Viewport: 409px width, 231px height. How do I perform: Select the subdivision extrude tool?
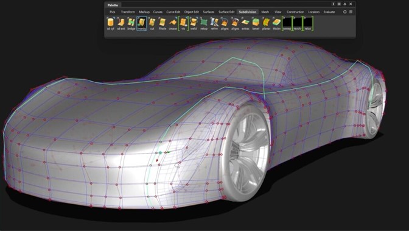tap(121, 24)
